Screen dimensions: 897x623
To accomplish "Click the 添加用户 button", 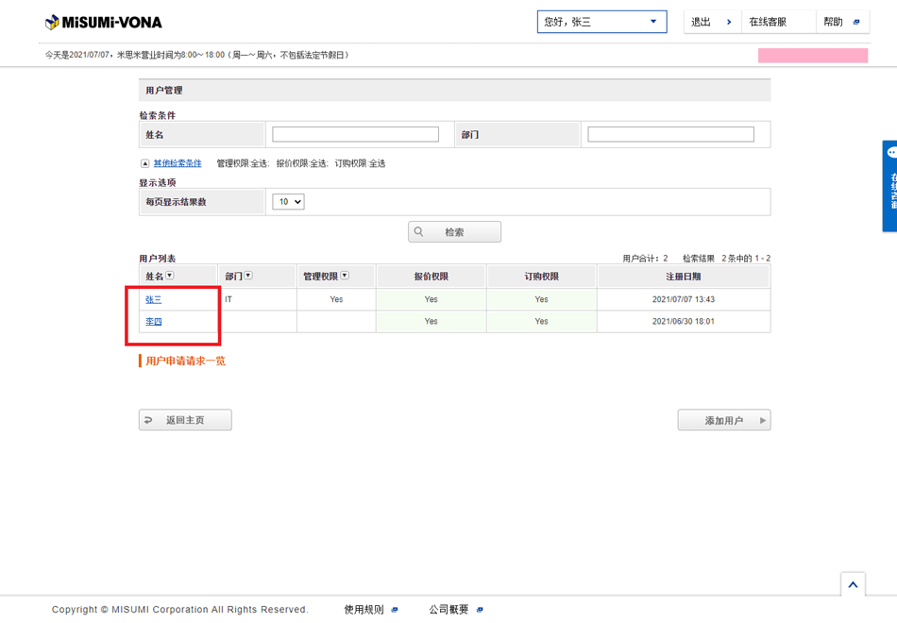I will coord(724,420).
